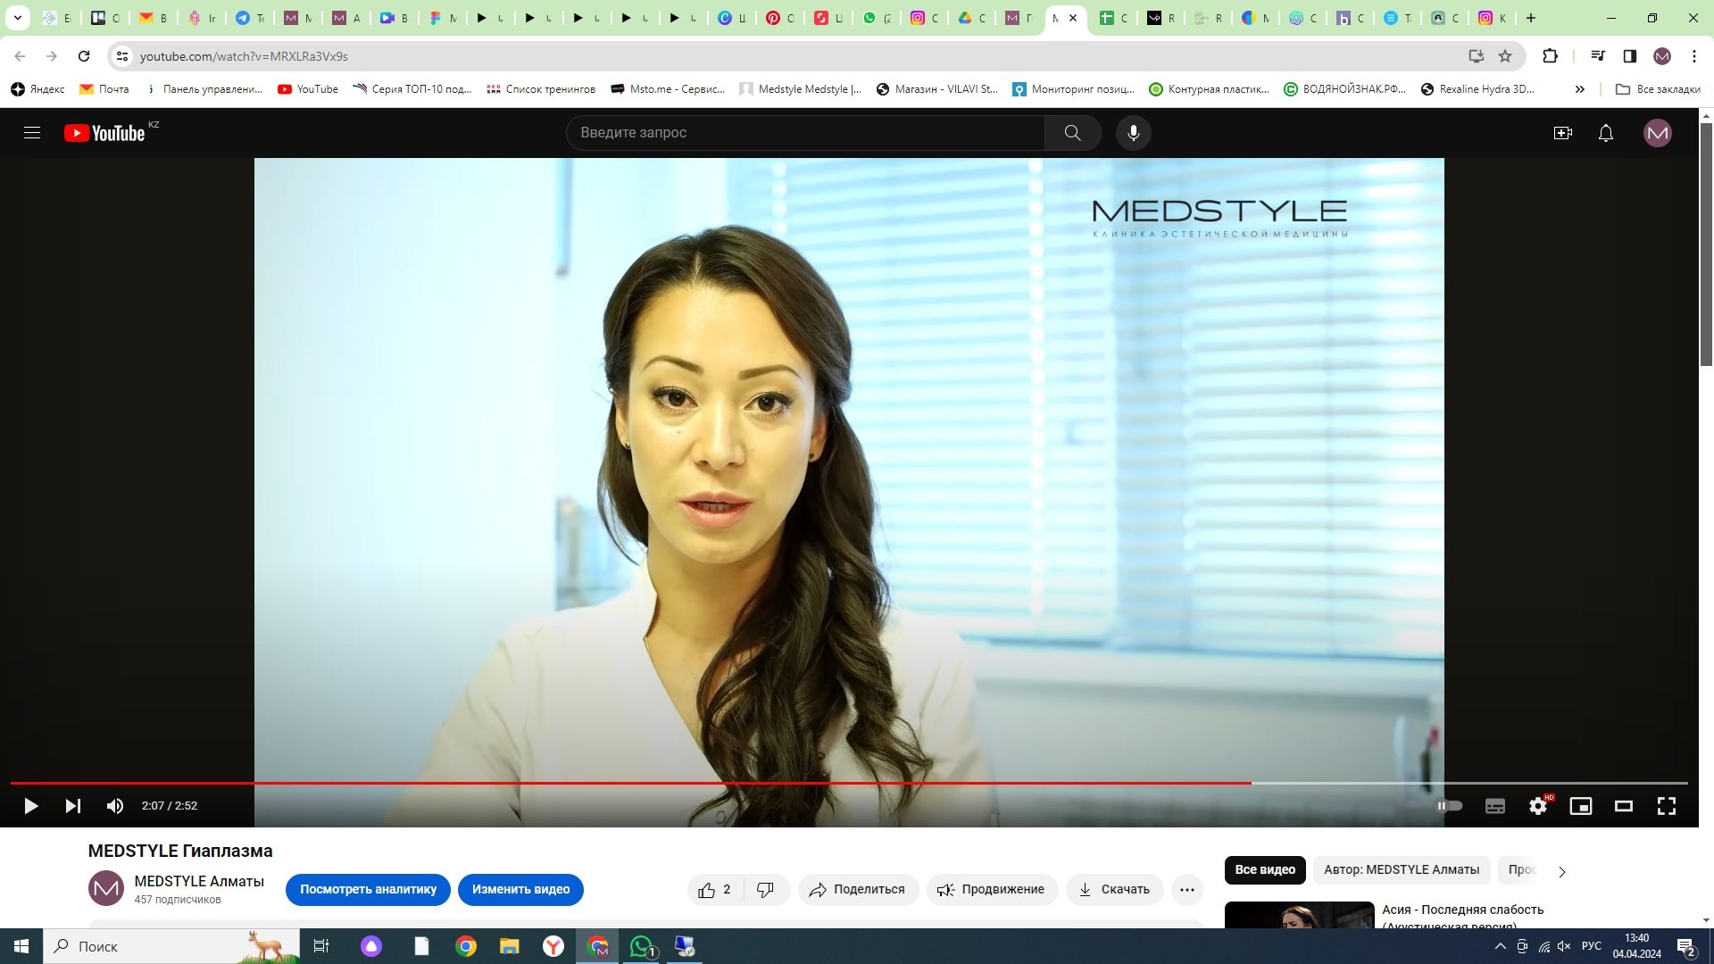
Task: Open more actions three-dot menu
Action: point(1186,890)
